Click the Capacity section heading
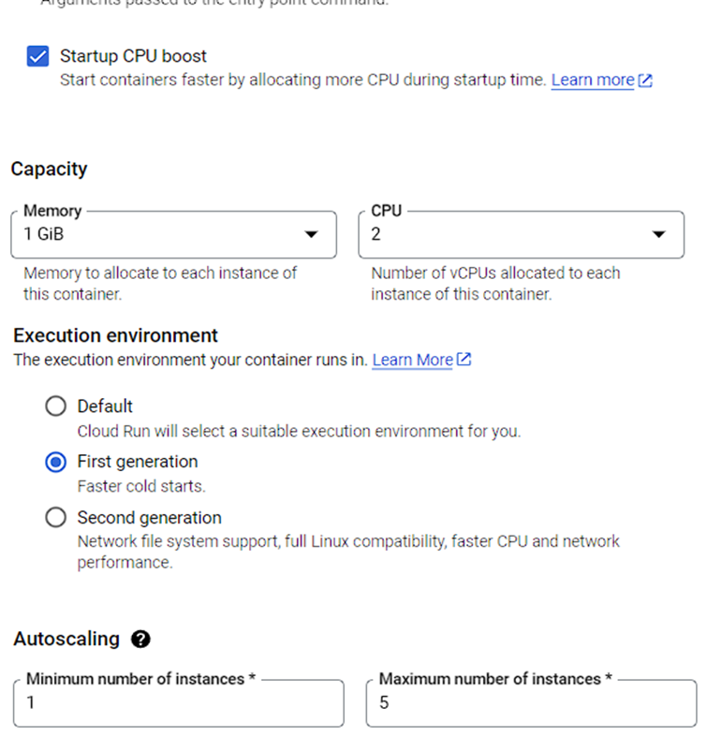The width and height of the screenshot is (721, 752). click(49, 170)
